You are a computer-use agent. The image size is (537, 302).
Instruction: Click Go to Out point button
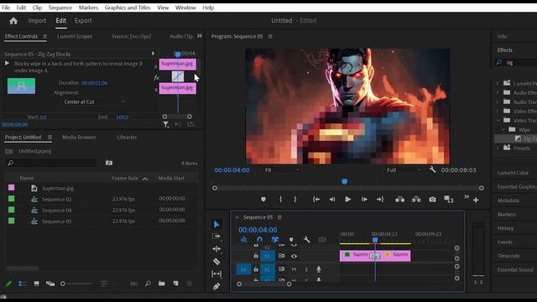pos(380,200)
